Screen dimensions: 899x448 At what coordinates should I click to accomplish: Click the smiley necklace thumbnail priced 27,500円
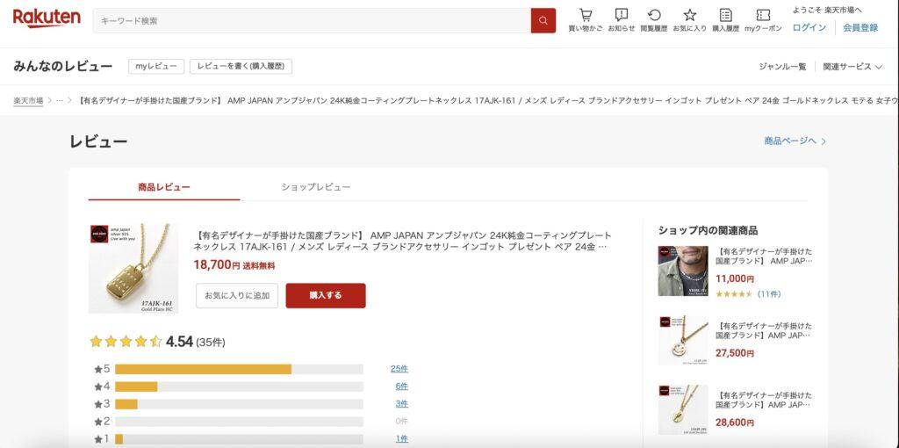[x=683, y=340]
